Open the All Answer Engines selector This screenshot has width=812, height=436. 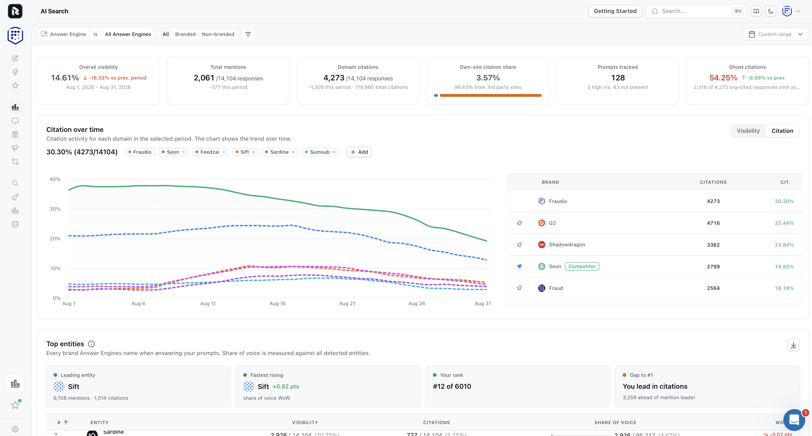(128, 34)
